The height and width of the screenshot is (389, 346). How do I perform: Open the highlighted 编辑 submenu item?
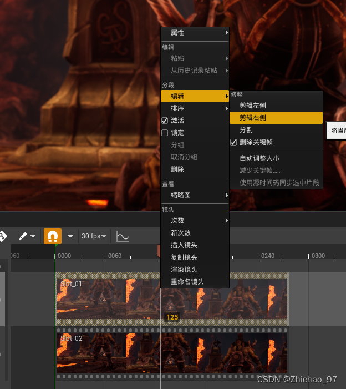[x=195, y=96]
